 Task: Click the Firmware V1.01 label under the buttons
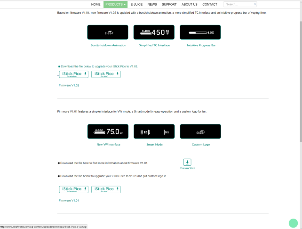(69, 201)
